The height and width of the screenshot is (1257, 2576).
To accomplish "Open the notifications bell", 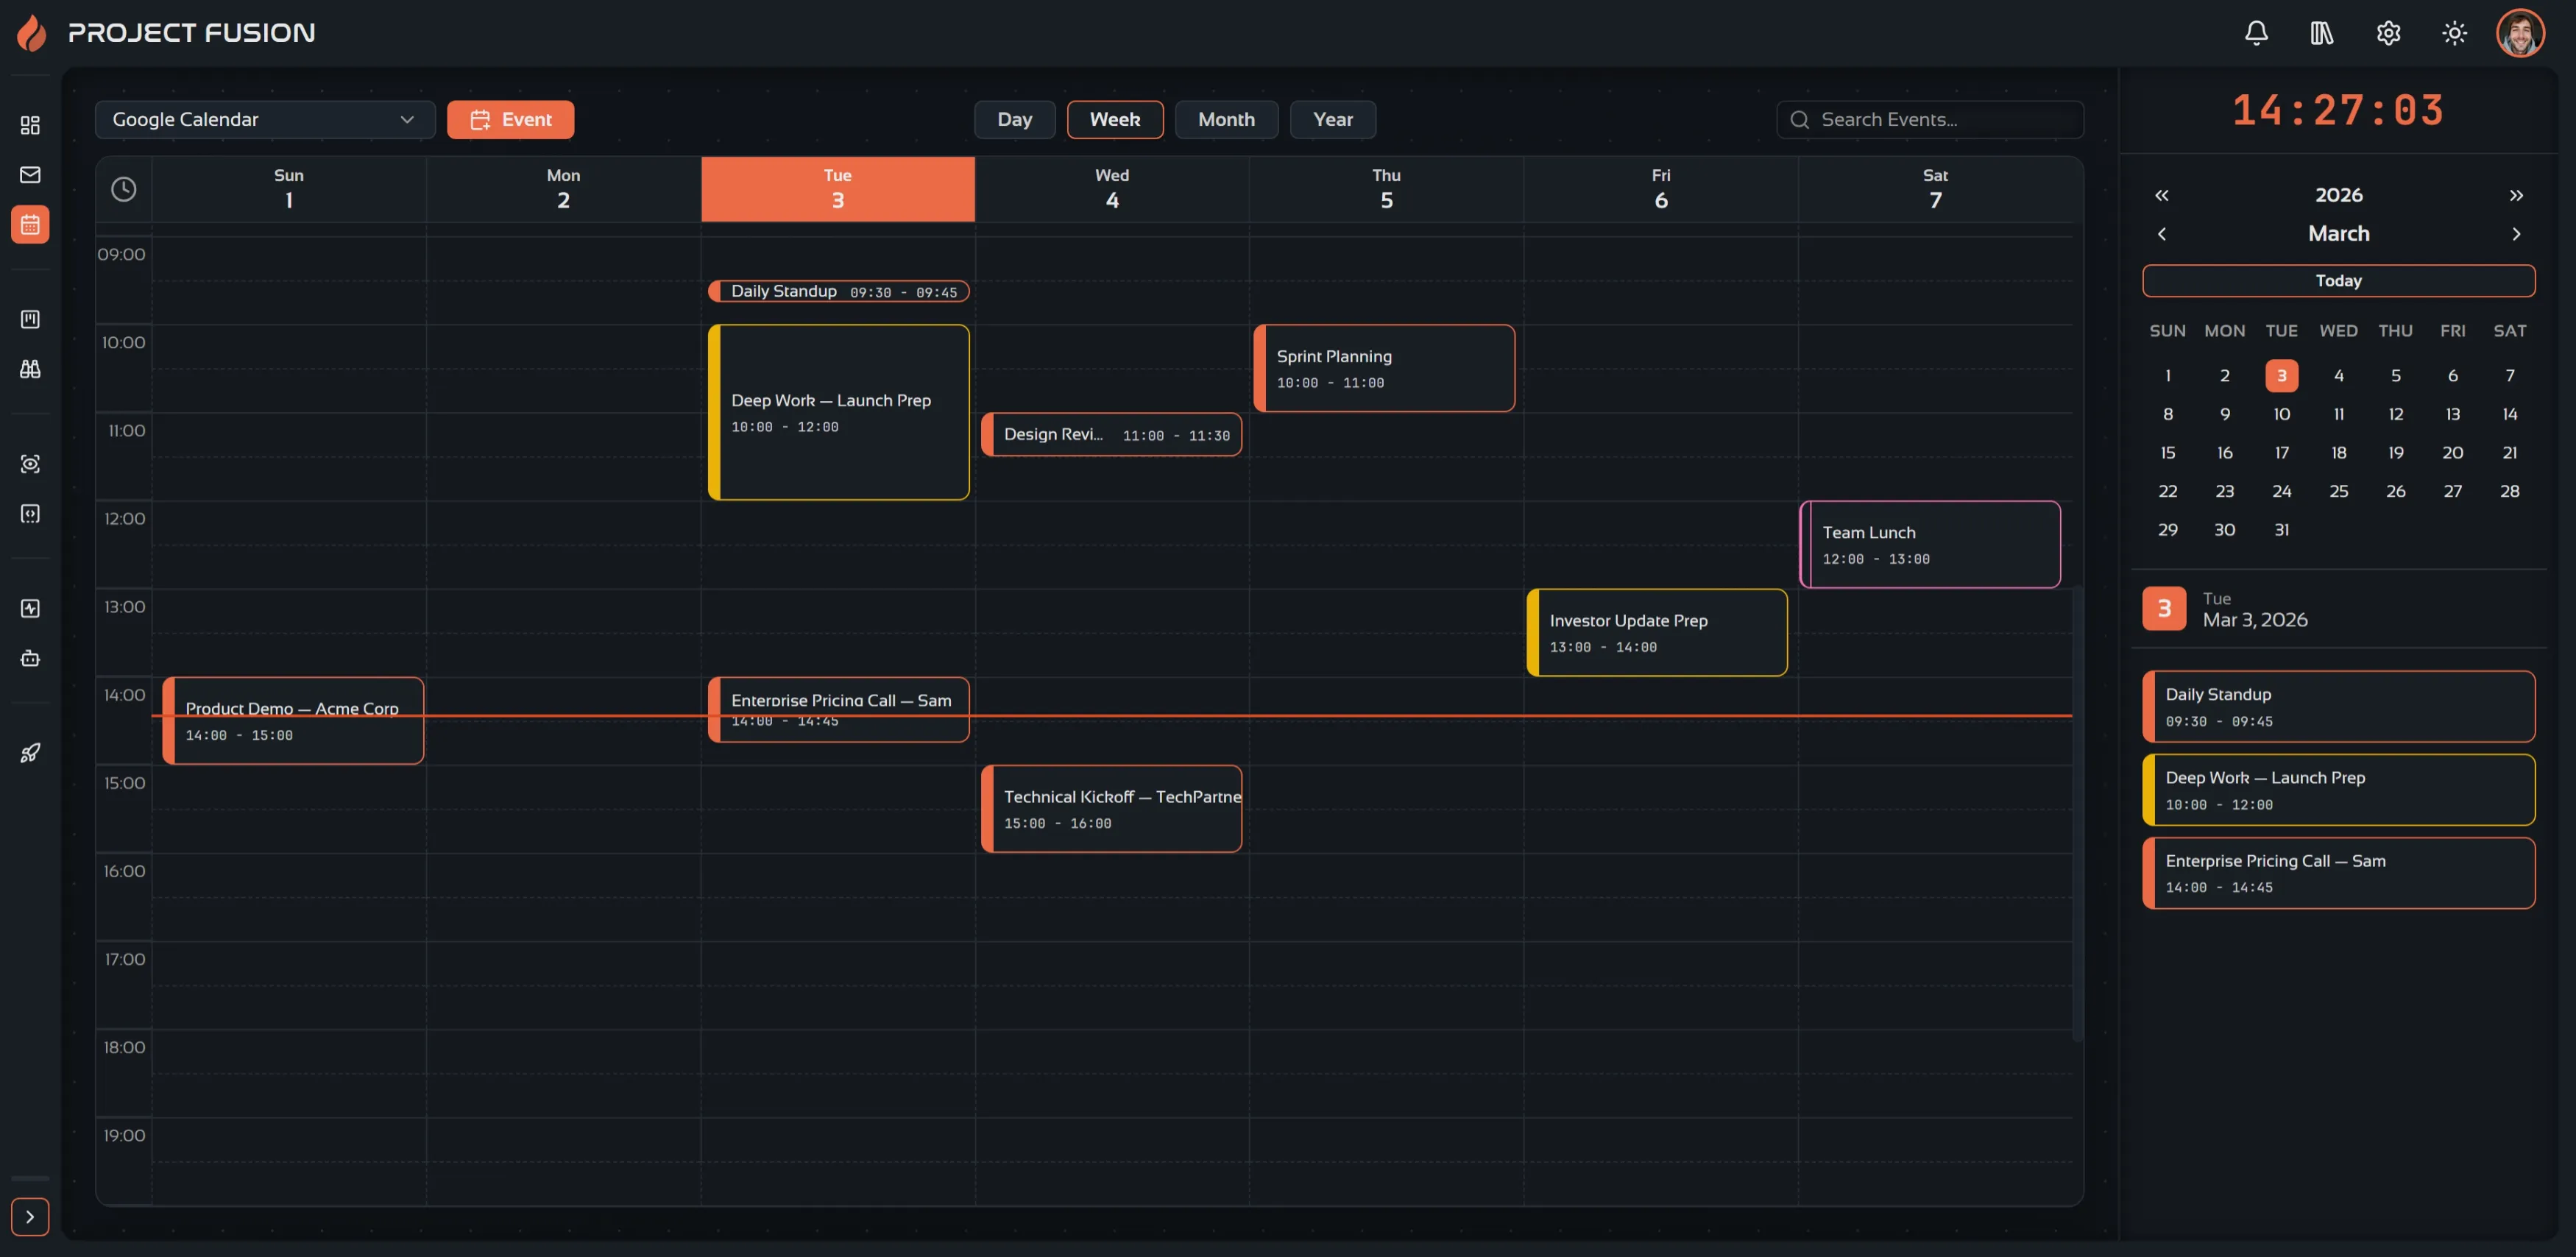I will (2256, 33).
